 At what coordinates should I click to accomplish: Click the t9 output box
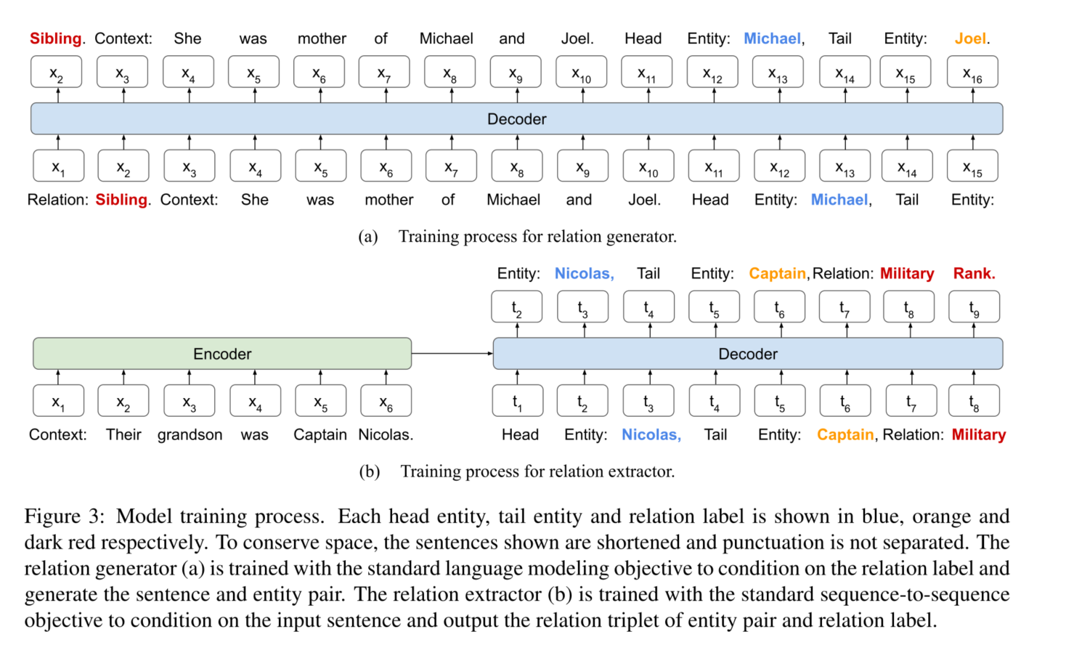click(974, 307)
